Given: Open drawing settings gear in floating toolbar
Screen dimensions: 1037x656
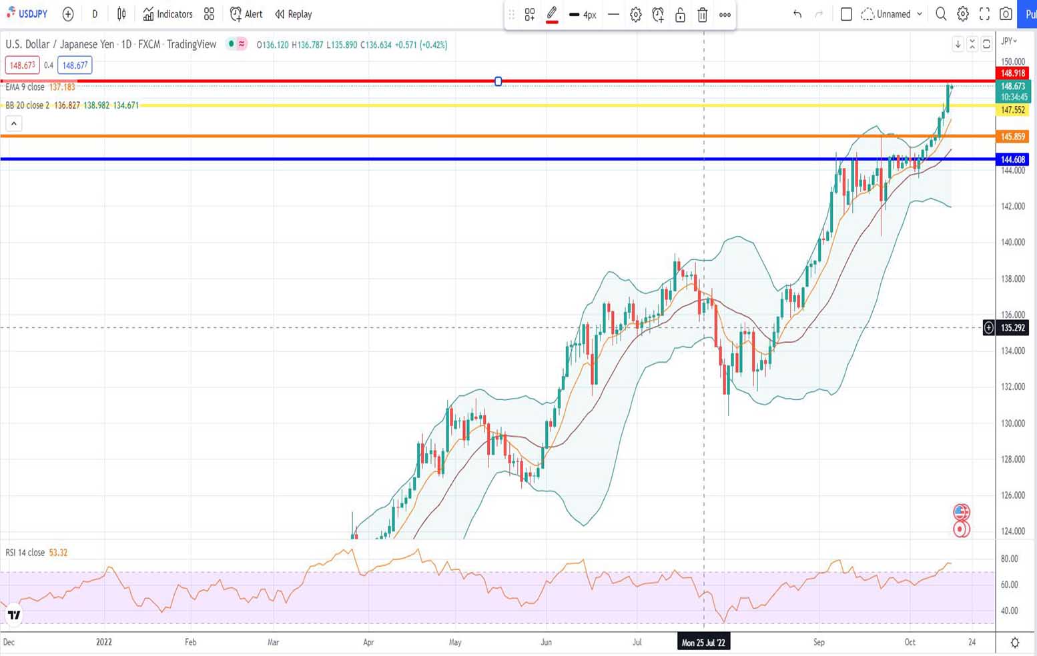Looking at the screenshot, I should [635, 15].
